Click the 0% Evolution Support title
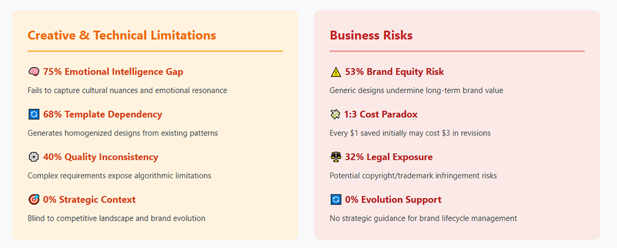 click(x=393, y=200)
